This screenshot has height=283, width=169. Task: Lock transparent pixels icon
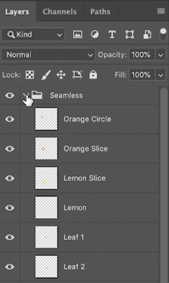click(x=30, y=75)
